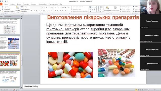This screenshot has height=91, width=161.
Task: Pick the star shape from gallery
Action: [x=101, y=11]
